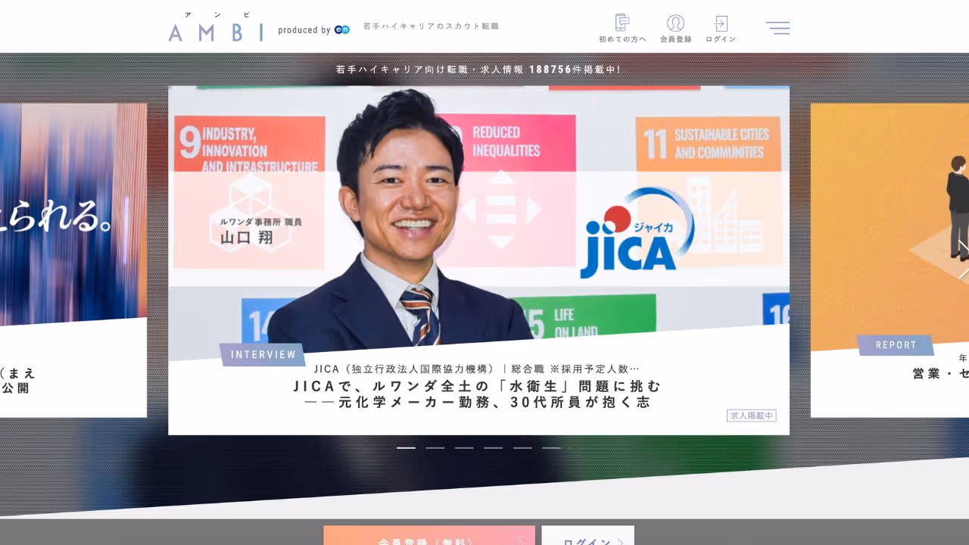
Task: Click the AMBI logo
Action: 216,27
